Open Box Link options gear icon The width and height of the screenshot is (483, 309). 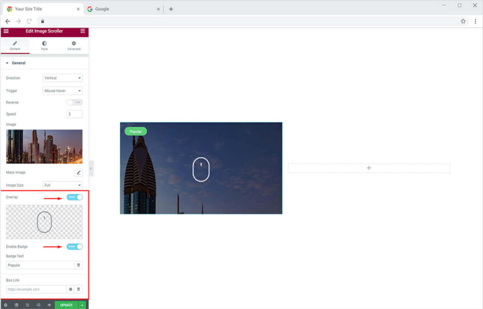tap(71, 289)
